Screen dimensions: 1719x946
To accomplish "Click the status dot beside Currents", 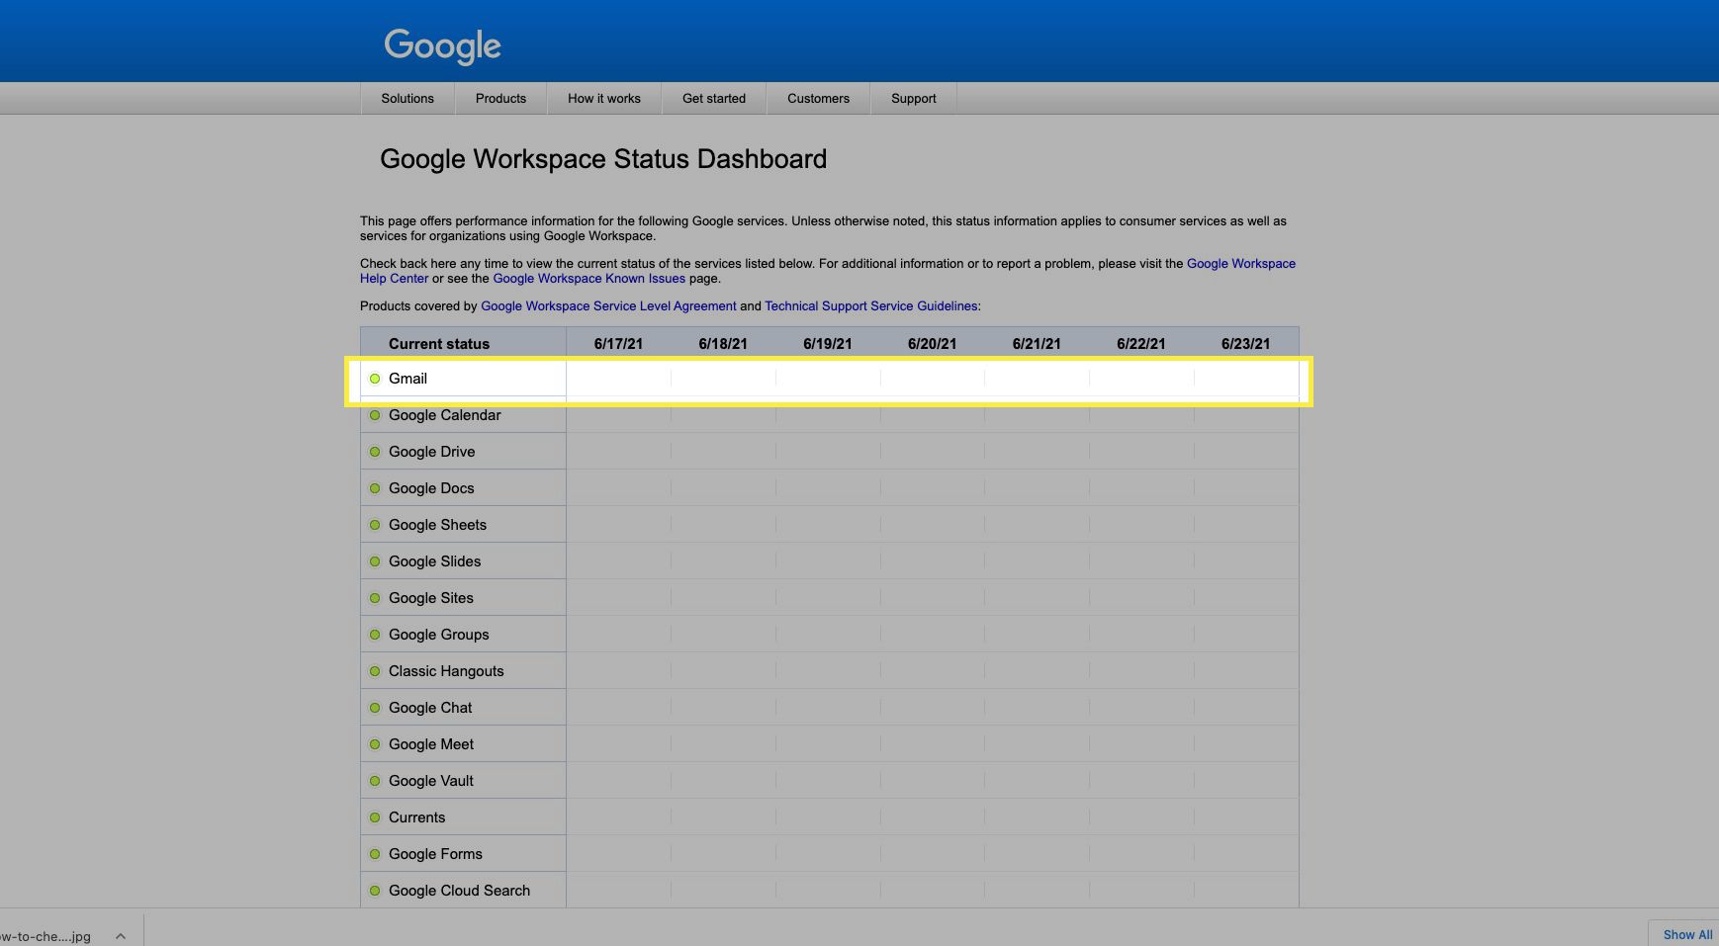I will (x=375, y=817).
